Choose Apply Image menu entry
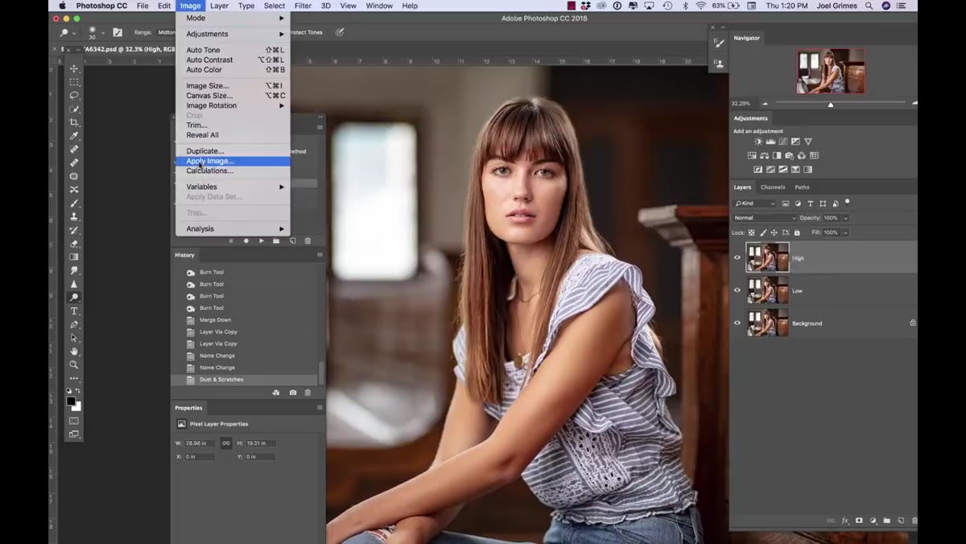Viewport: 966px width, 544px height. [233, 161]
